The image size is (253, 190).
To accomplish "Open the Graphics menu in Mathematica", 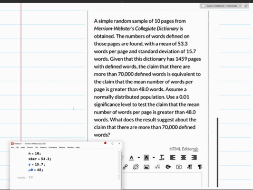I will pos(43,147).
